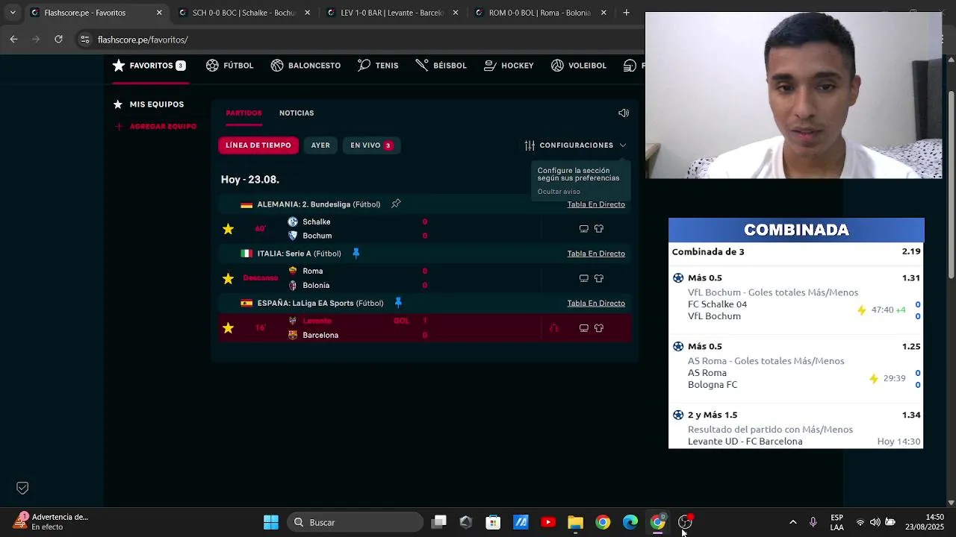Open live TV icon for Schalke-Bochum
Image resolution: width=956 pixels, height=537 pixels.
point(584,229)
